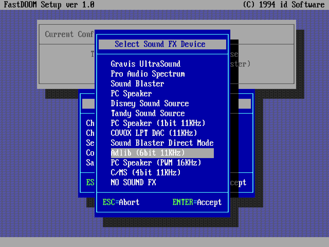Screen dimensions: 329x247
Task: Choose the C/MS (4bit 11KHz) device
Action: (146, 173)
